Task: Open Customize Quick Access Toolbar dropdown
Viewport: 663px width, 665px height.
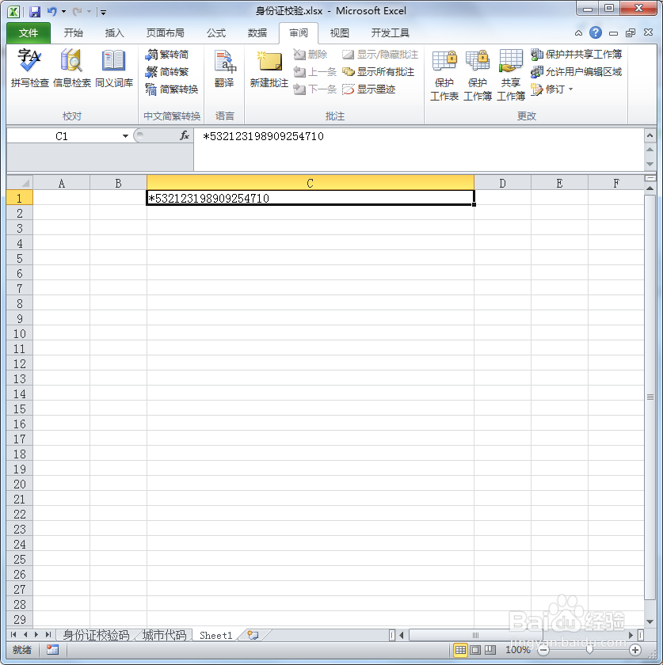Action: click(103, 12)
